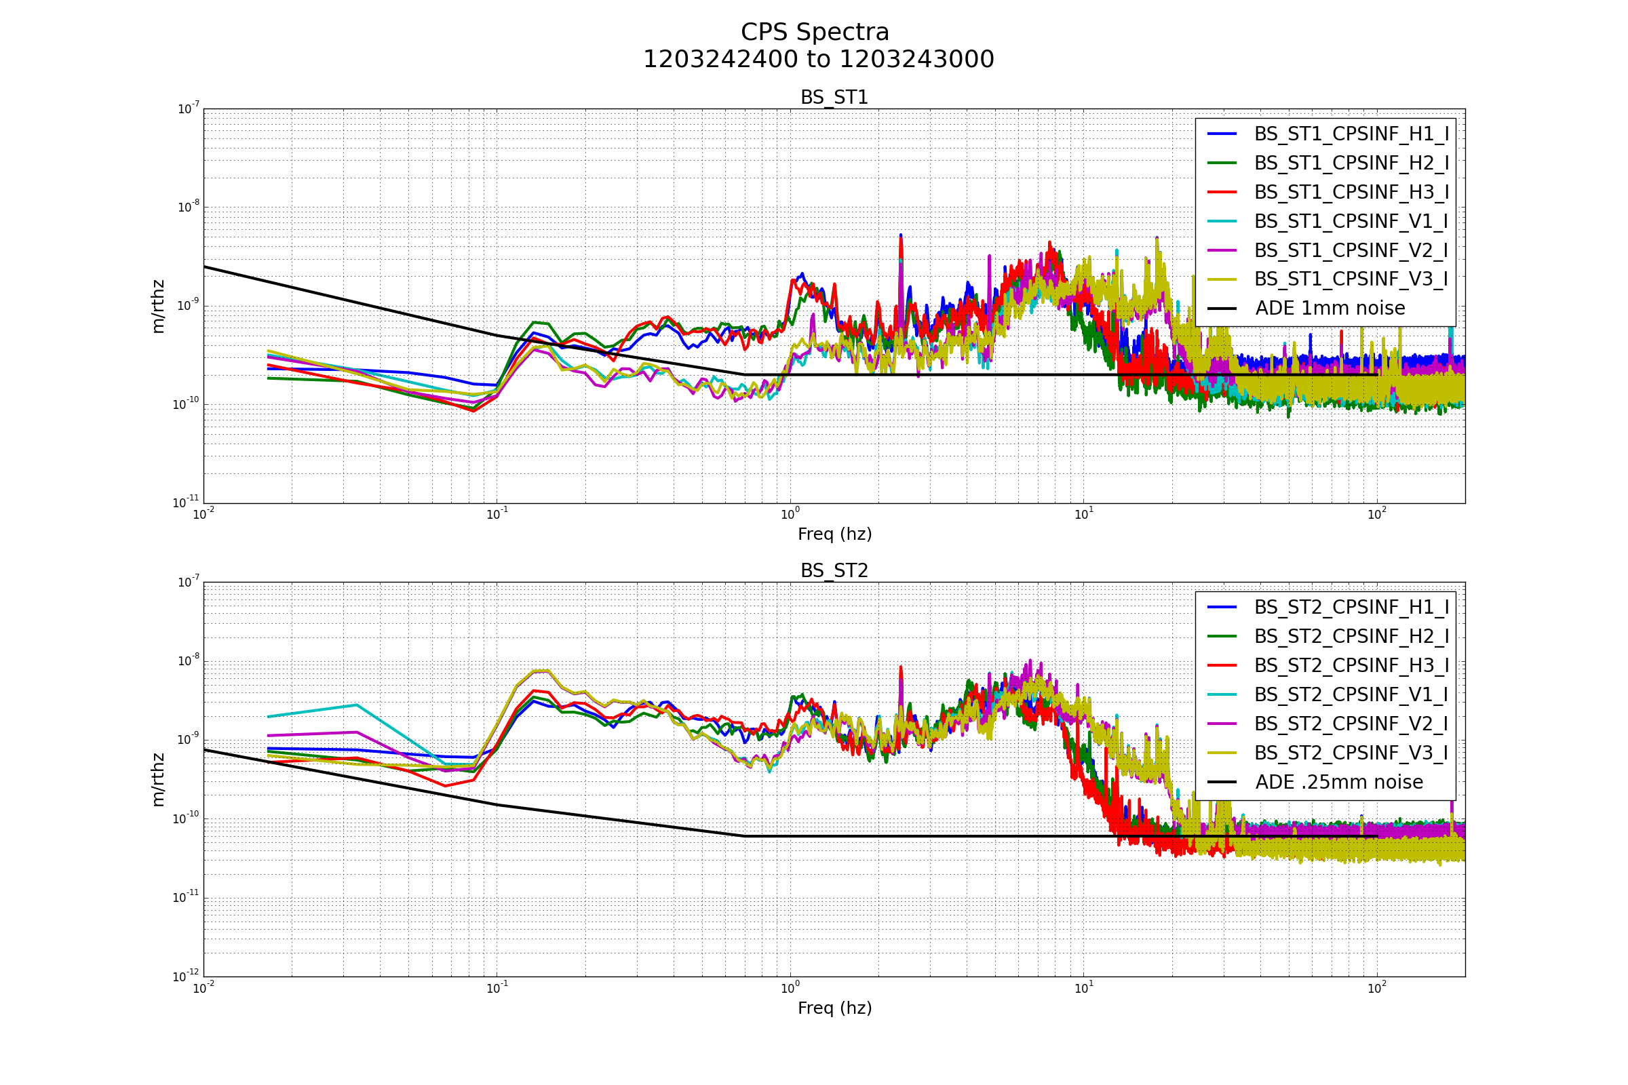The height and width of the screenshot is (1085, 1628).
Task: Click ADE 1mm noise legend entry
Action: pos(1330,308)
